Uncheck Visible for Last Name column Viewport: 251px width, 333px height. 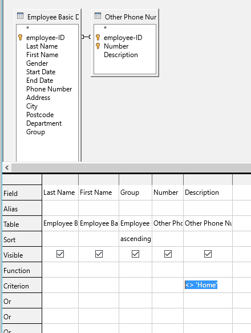[x=60, y=254]
